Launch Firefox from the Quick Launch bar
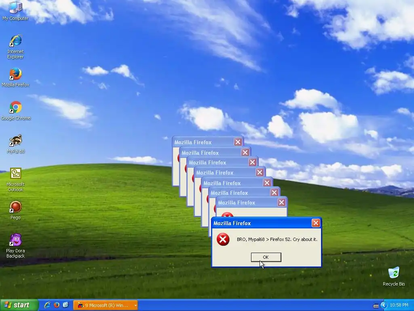Screen dimensions: 414x311 coord(57,305)
